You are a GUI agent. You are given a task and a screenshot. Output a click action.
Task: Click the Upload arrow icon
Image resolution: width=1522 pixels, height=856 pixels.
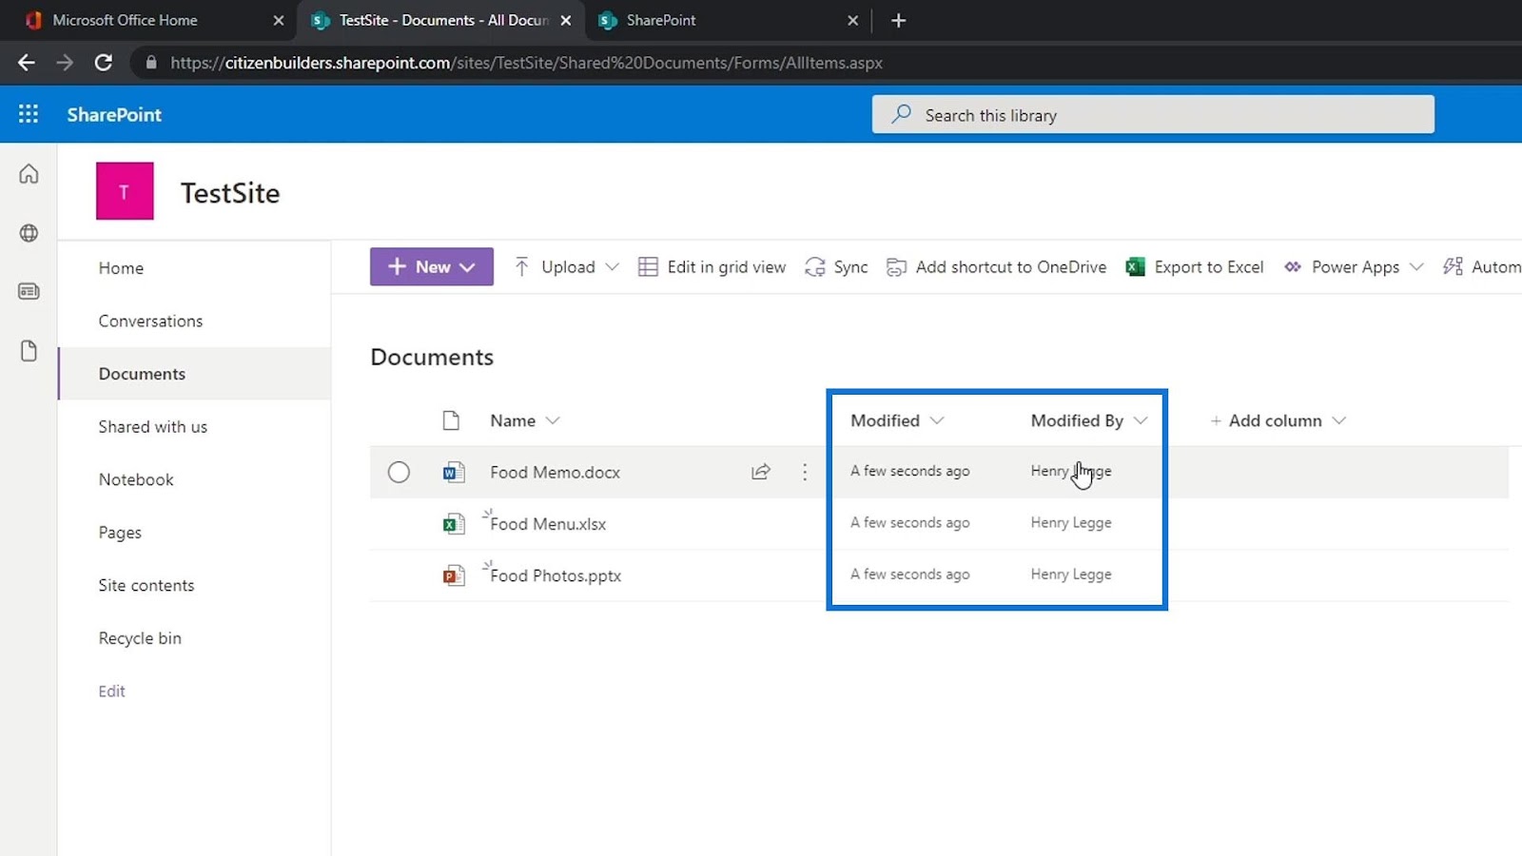[521, 267]
